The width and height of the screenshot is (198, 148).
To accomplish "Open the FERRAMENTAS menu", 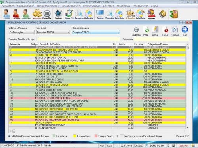I will (141, 6).
